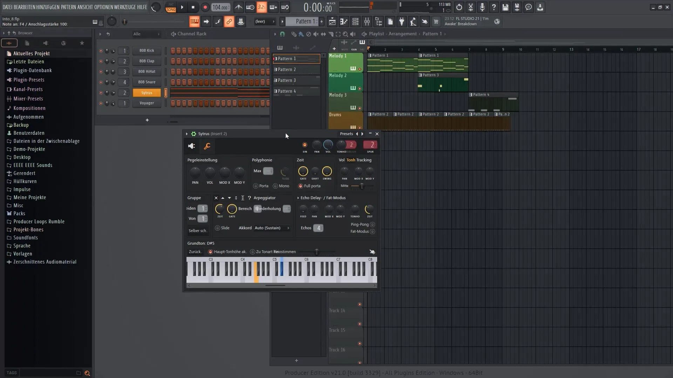Toggle Porta radio button in Sytrus
This screenshot has height=378, width=673.
tap(256, 185)
